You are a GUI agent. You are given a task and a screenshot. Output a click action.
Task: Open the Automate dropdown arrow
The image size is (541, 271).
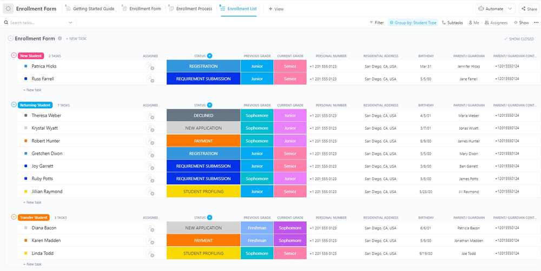510,9
